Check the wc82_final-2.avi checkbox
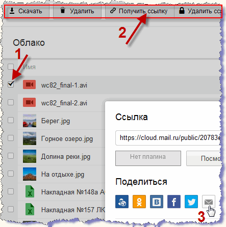 [x=11, y=102]
